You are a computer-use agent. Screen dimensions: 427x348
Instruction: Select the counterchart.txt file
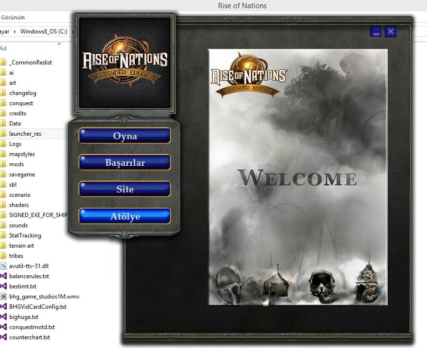tap(30, 337)
